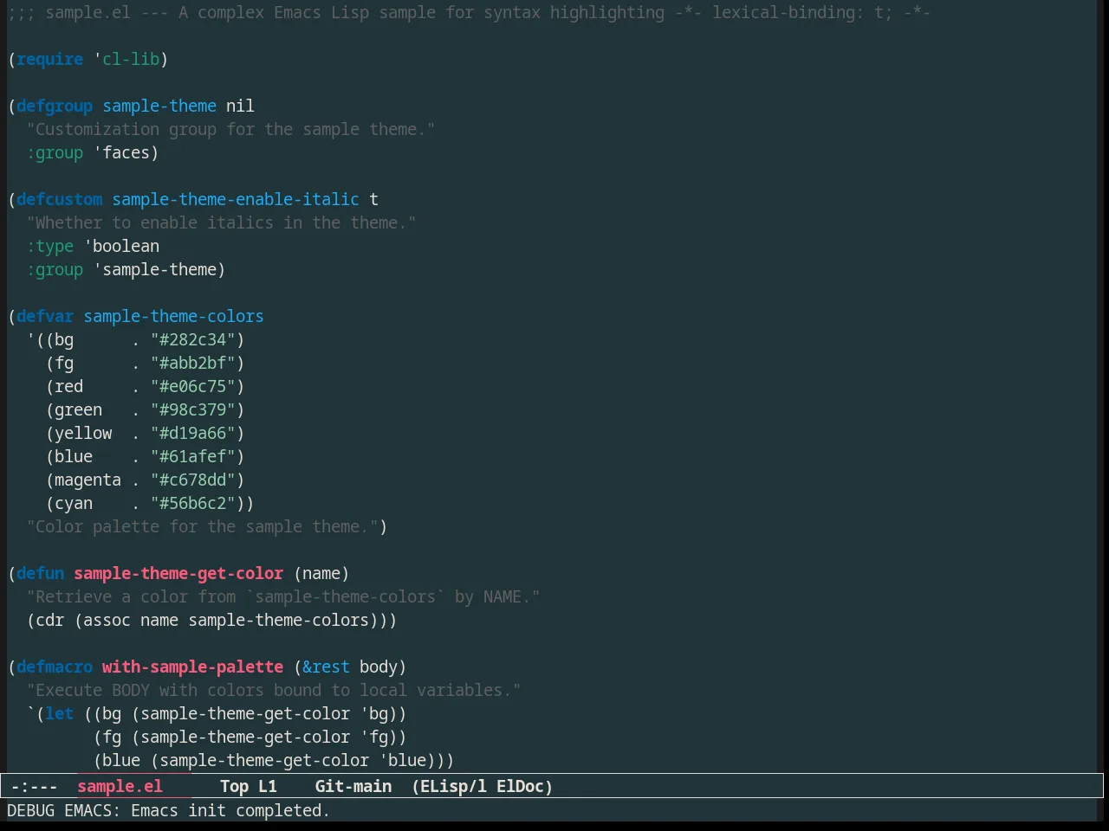Click the 'assoc' function call
Viewport: 1109px width, 831px height.
[107, 620]
